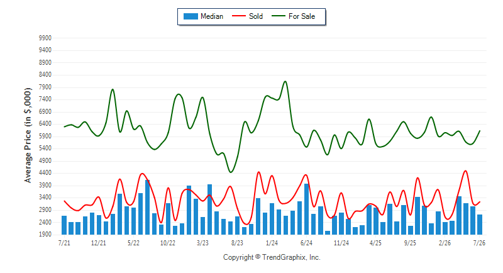
Task: Click the blue Median legend swatch
Action: (x=191, y=16)
